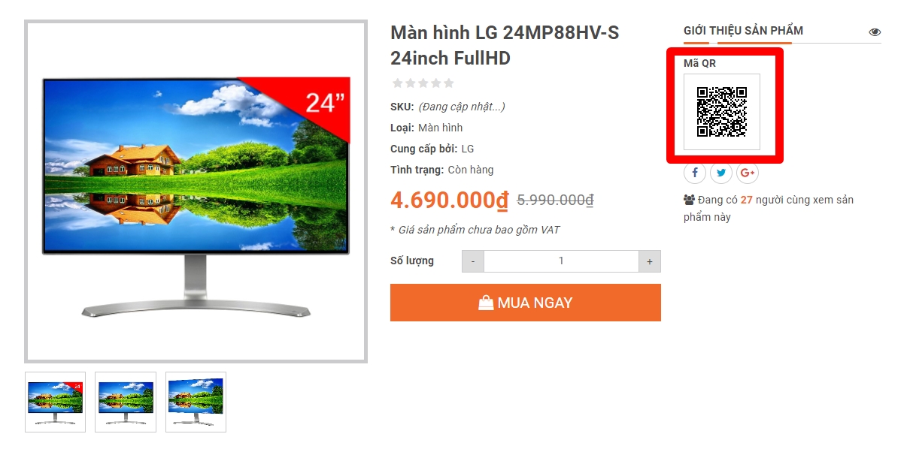The height and width of the screenshot is (449, 913).
Task: Rate product using the fifth star
Action: (x=449, y=83)
